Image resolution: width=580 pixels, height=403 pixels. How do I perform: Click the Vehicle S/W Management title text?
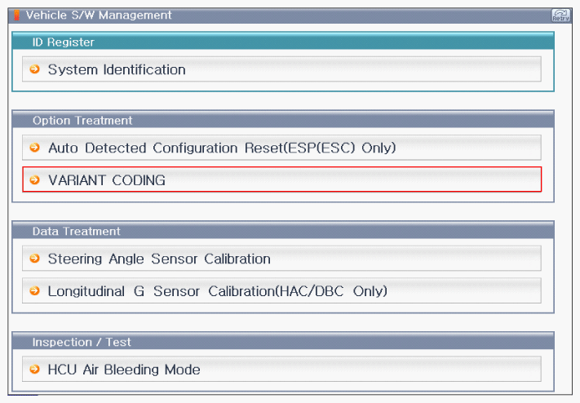click(x=99, y=15)
